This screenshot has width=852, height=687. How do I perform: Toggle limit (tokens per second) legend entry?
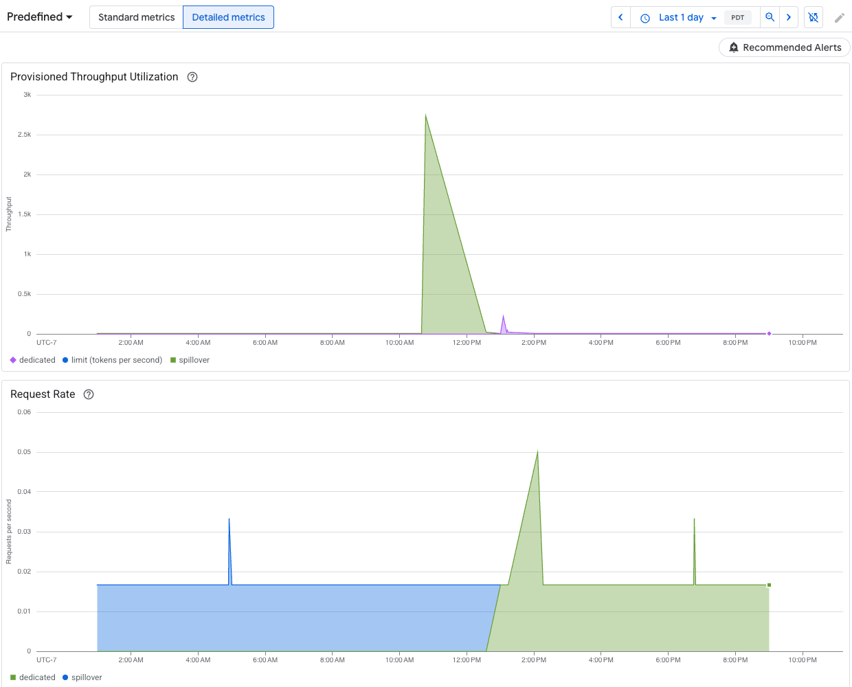pyautogui.click(x=112, y=360)
